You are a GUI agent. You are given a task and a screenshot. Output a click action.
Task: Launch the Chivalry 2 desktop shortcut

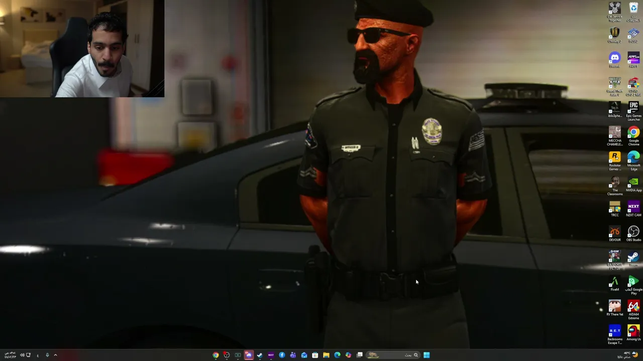point(614,36)
